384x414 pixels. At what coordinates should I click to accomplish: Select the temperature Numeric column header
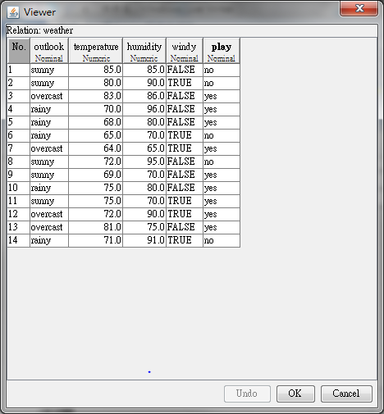(x=96, y=51)
